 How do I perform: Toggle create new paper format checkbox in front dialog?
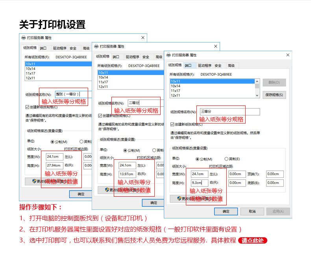172,124
